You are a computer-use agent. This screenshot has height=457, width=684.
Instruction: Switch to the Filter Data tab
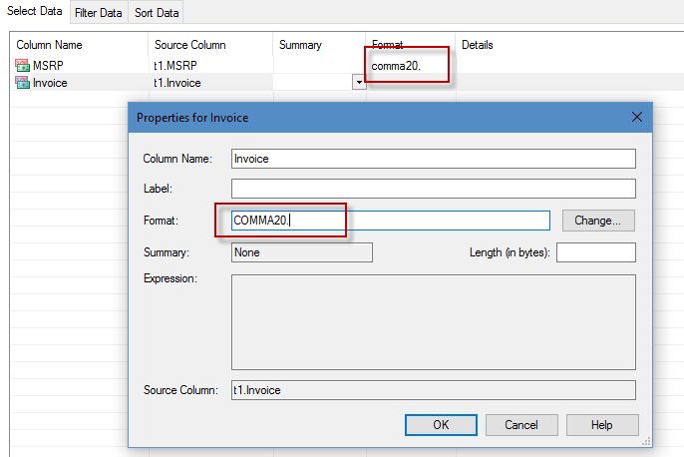(x=98, y=13)
